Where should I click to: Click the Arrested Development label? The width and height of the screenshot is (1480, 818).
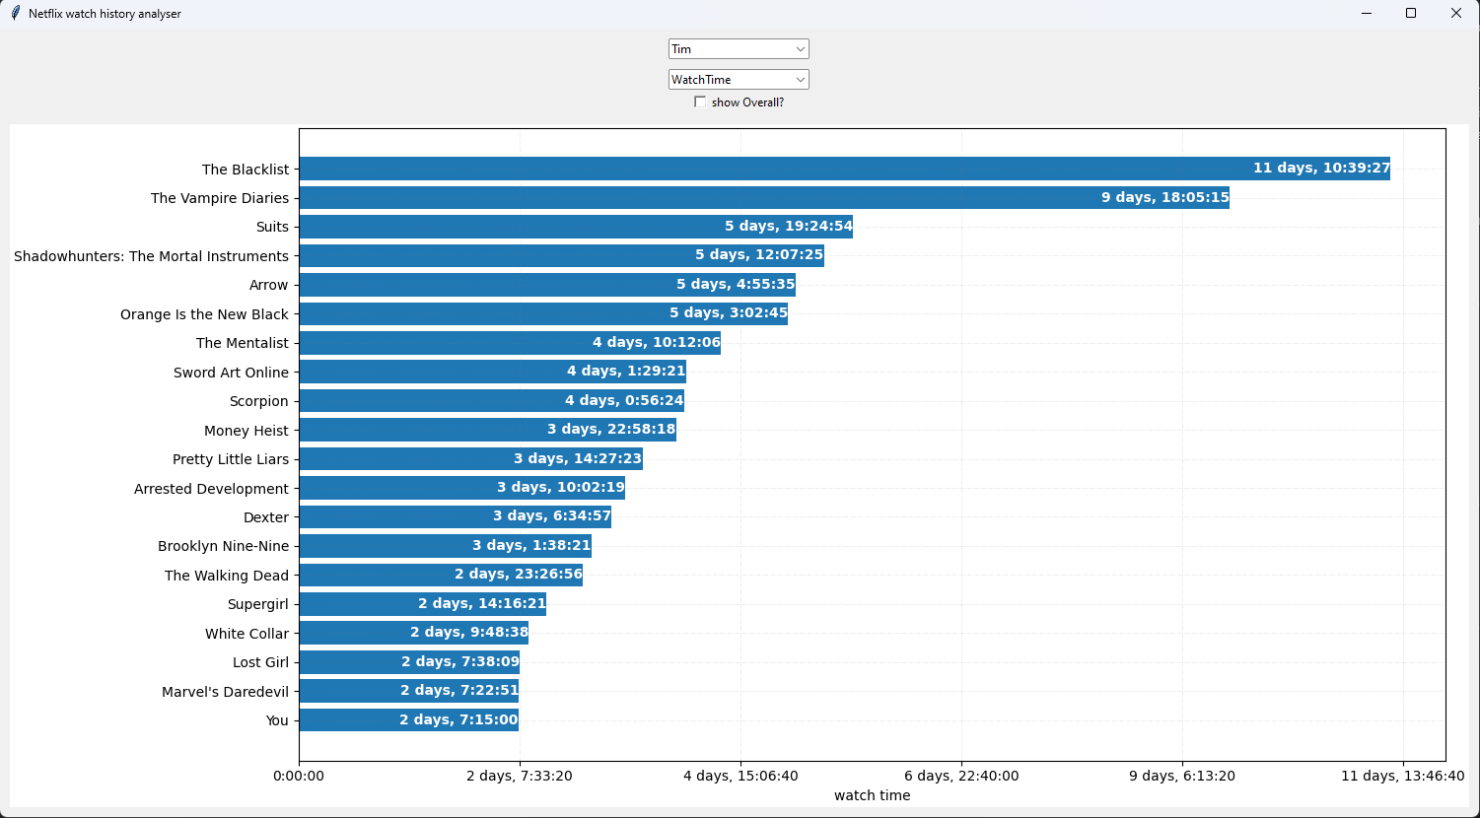click(x=211, y=489)
